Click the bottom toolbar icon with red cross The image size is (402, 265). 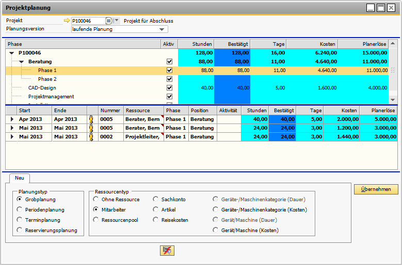[167, 250]
